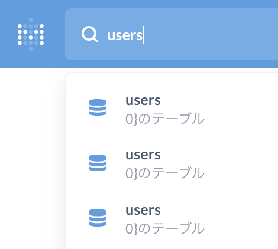The image size is (278, 249).
Task: Open the second "users" table title
Action: click(143, 155)
